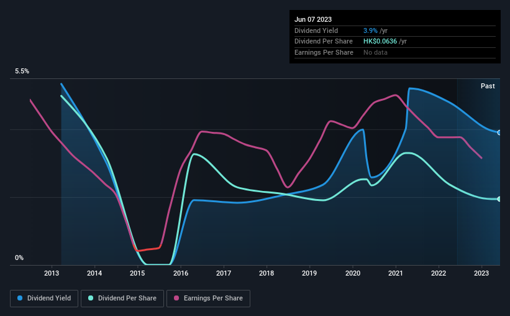Viewport: 510px width, 316px height.
Task: Click the 2014 x-axis label
Action: (94, 273)
